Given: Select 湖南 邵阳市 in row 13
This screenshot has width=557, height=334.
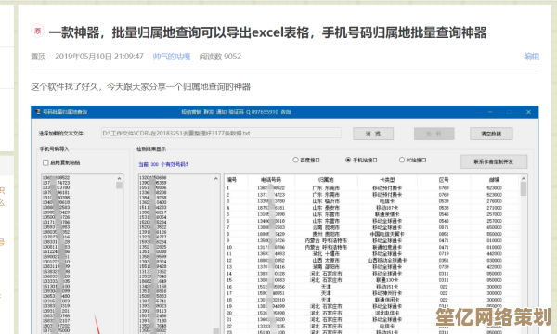Looking at the screenshot, I should (326, 267).
